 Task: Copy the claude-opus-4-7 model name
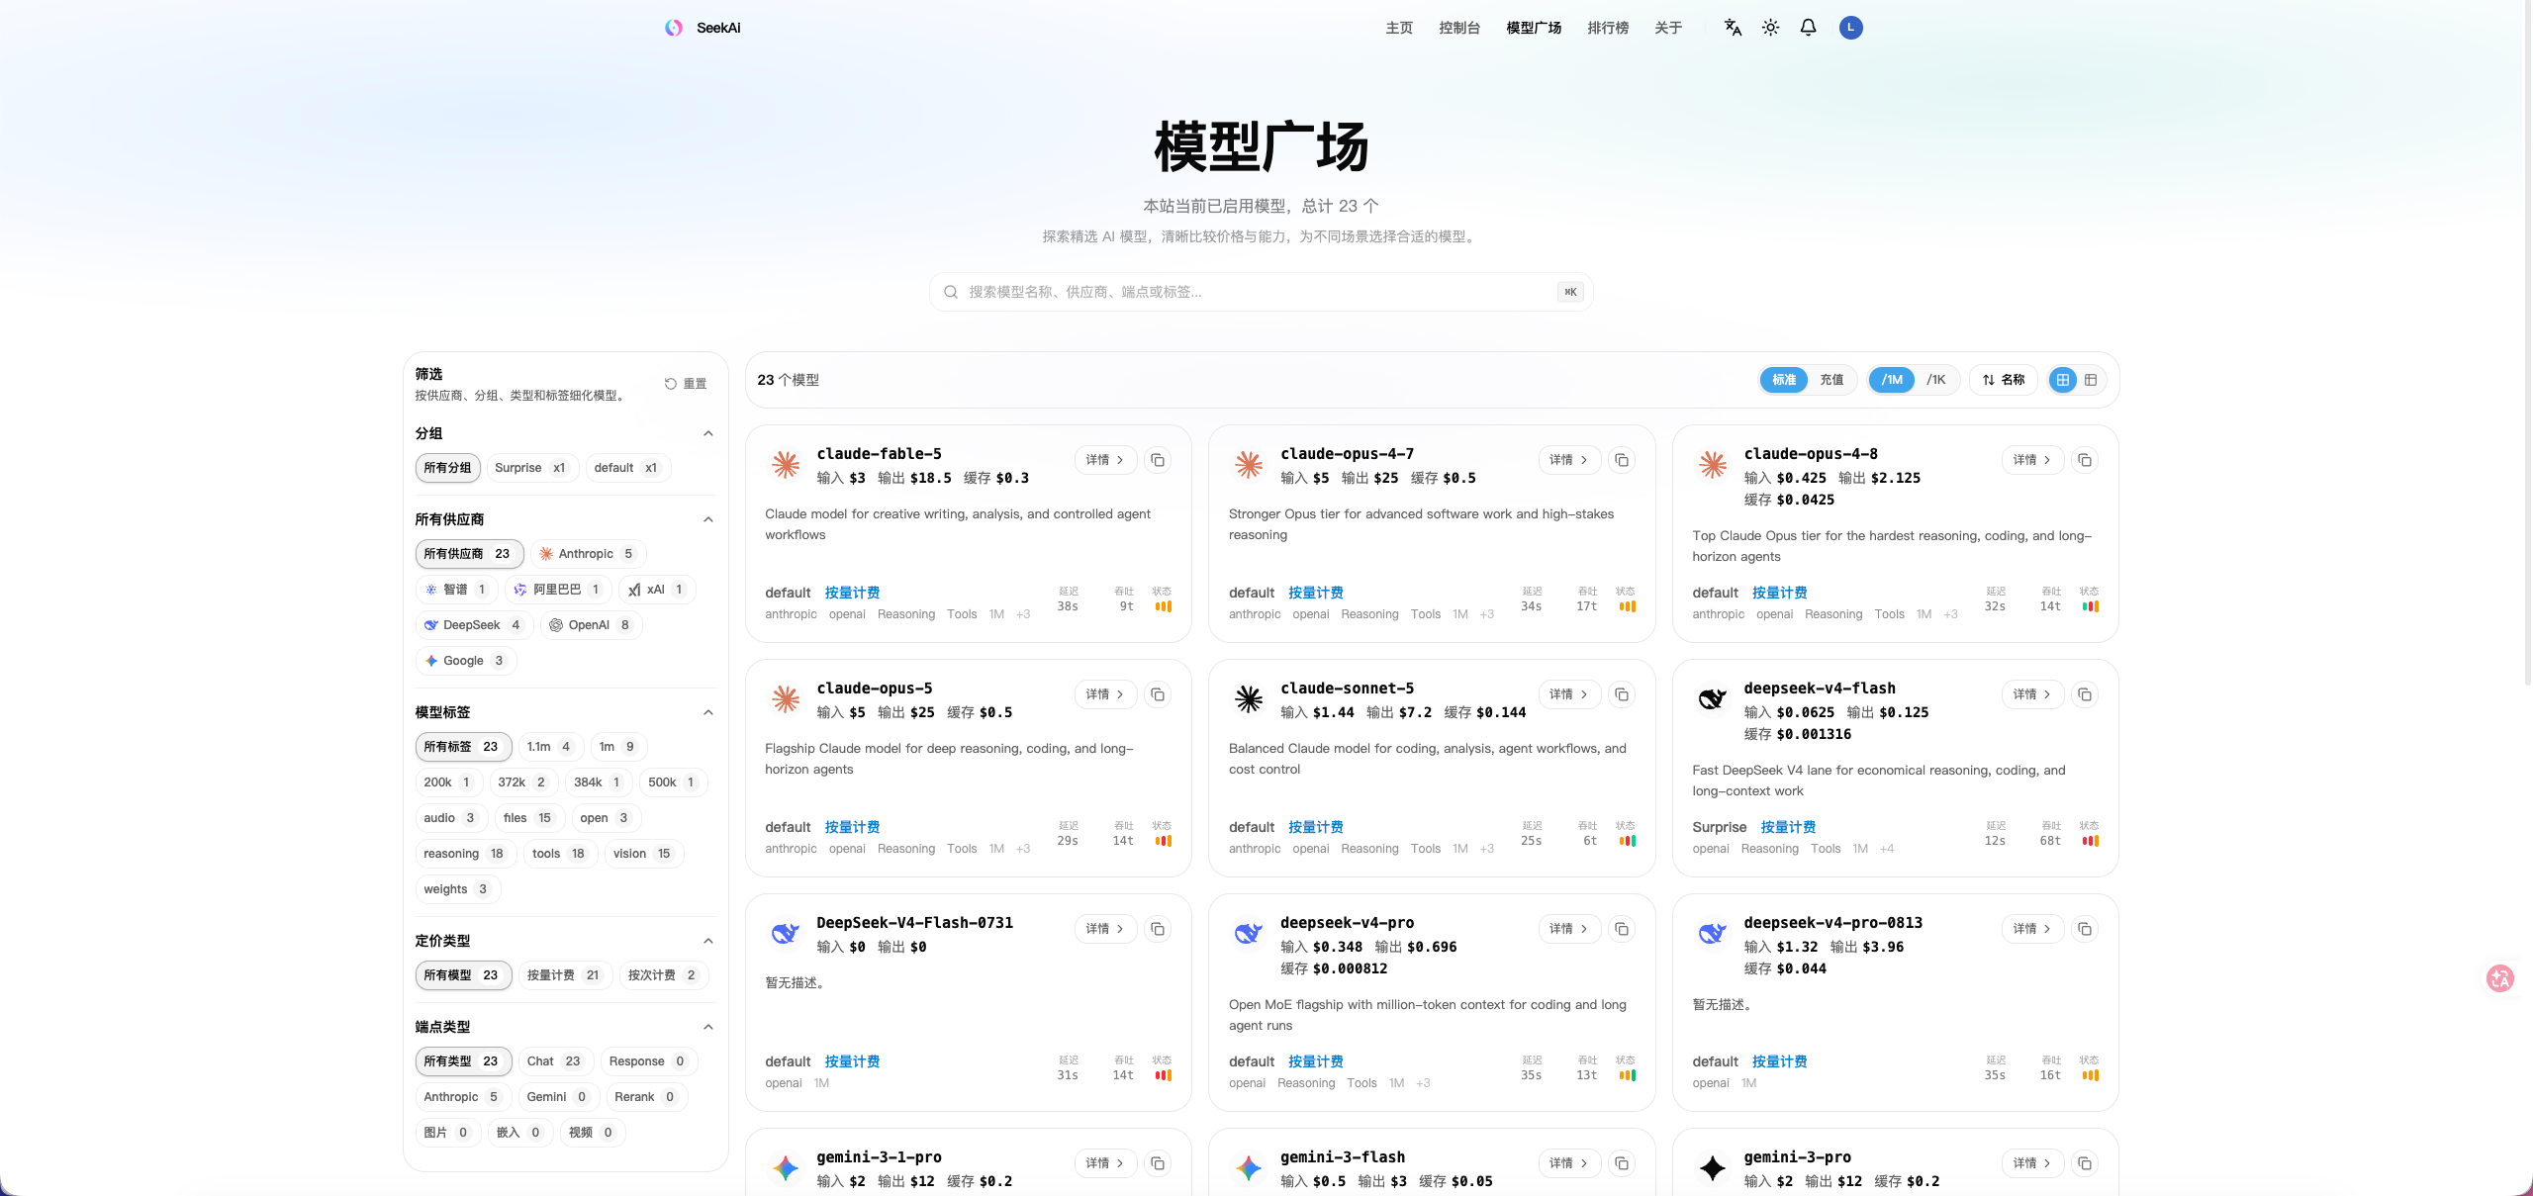[1621, 460]
